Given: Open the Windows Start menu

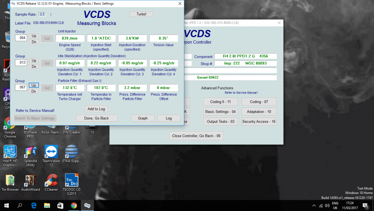Looking at the screenshot, I should pos(6,205).
